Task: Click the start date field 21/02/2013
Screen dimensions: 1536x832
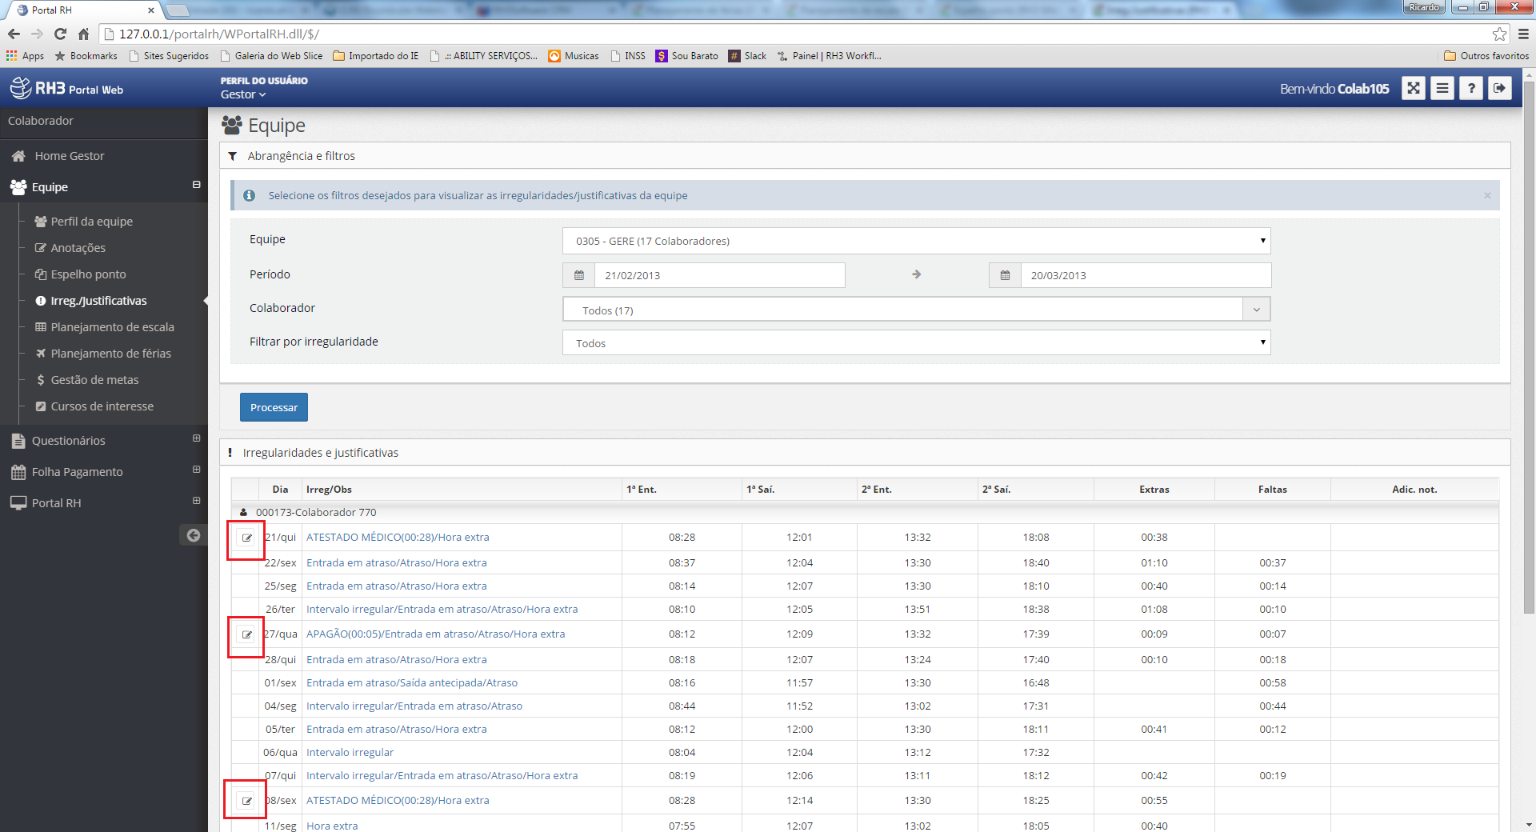Action: (x=719, y=275)
